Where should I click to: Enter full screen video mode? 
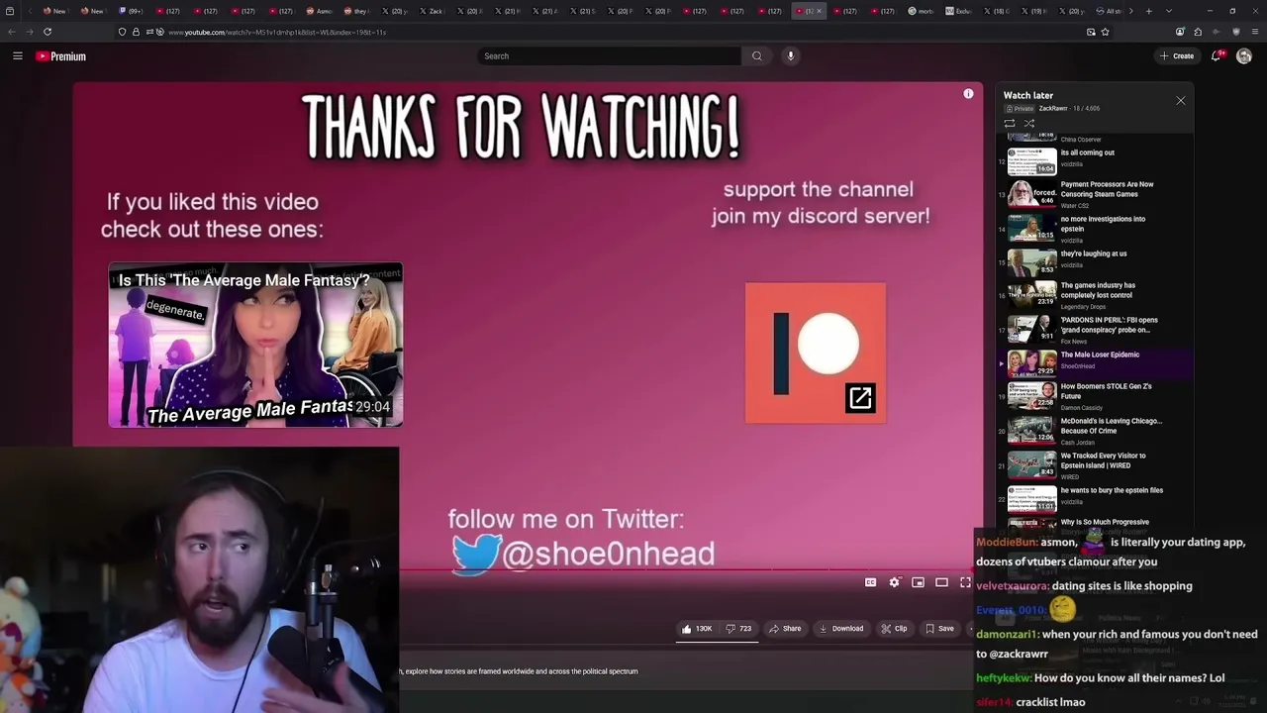pyautogui.click(x=965, y=582)
